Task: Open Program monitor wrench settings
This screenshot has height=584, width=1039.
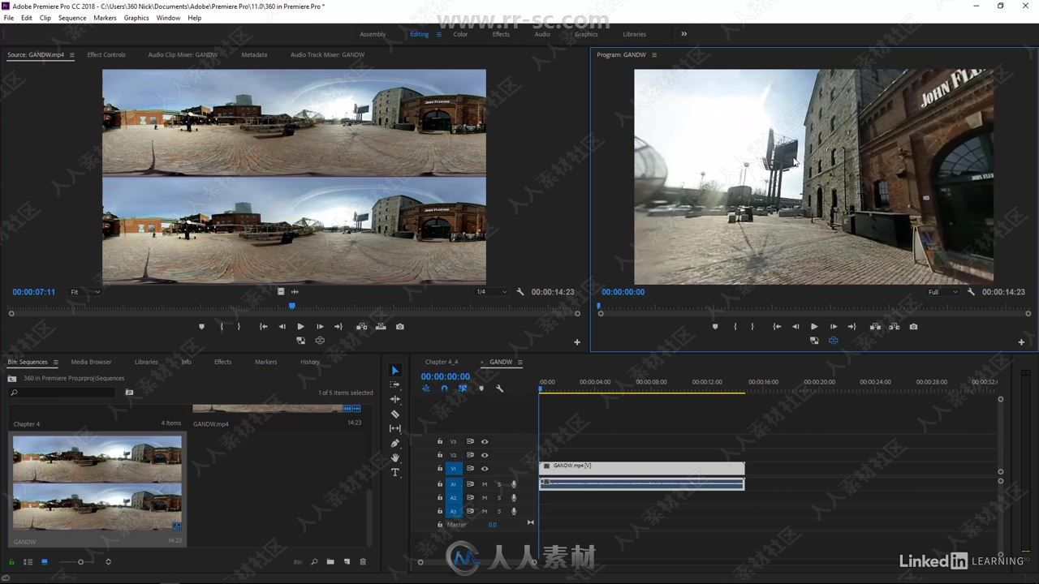Action: (971, 292)
